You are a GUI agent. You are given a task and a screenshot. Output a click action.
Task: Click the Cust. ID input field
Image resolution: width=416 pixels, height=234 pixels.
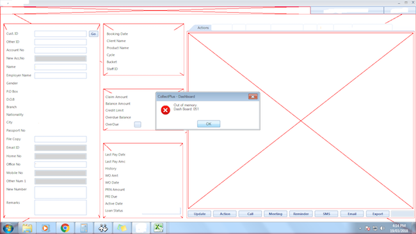pyautogui.click(x=61, y=34)
